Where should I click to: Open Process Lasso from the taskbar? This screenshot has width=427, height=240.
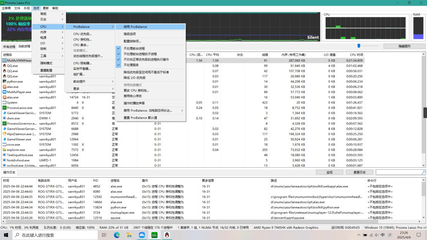tap(154, 235)
